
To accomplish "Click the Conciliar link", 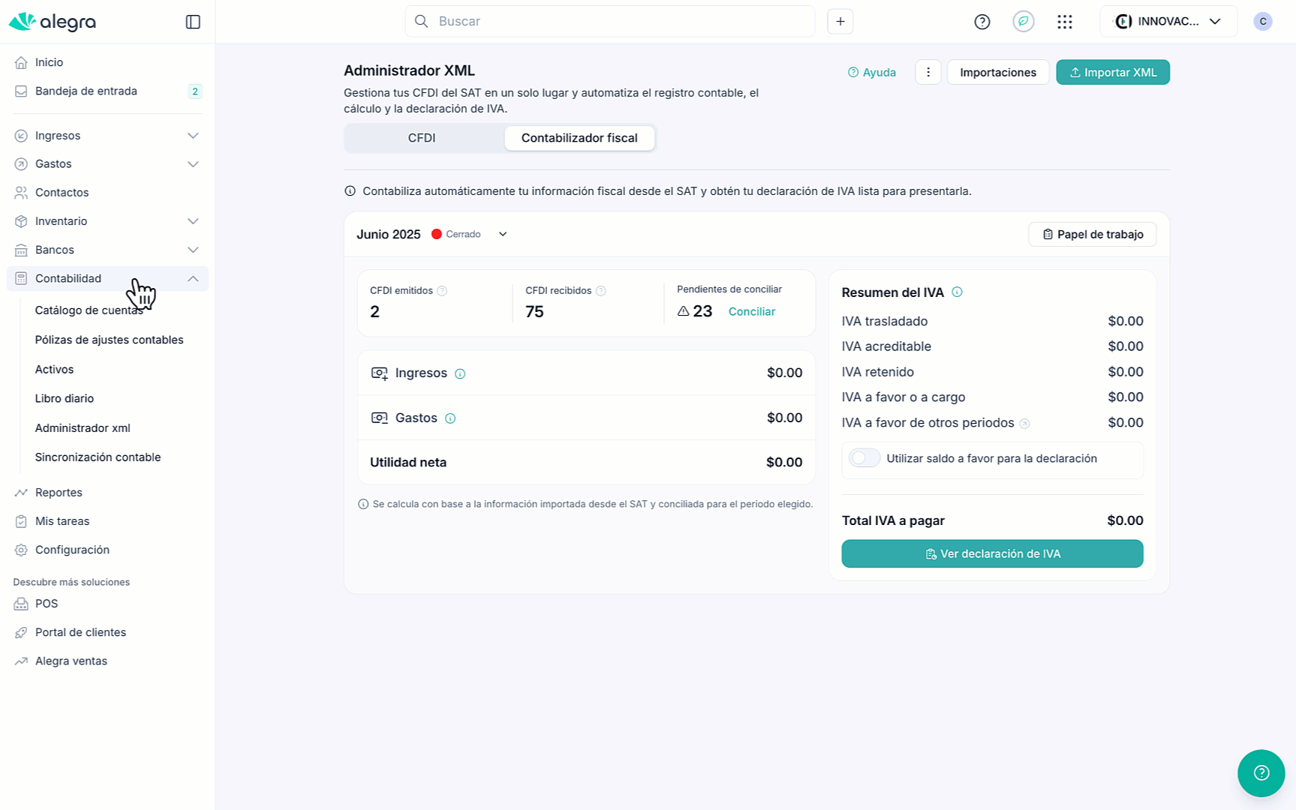I will coord(751,311).
